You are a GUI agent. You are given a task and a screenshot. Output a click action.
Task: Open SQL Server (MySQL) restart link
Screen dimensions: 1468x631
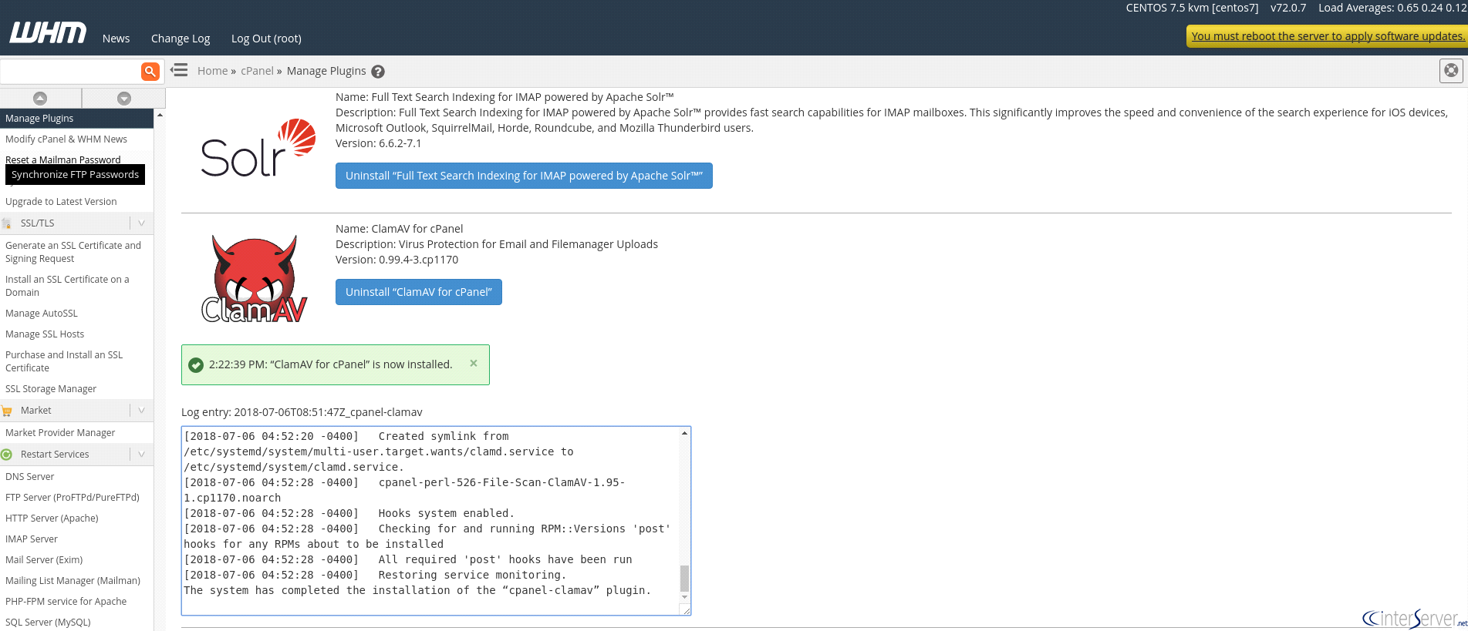click(x=48, y=623)
